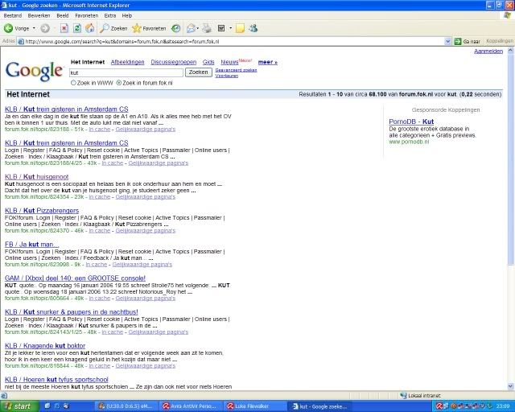Click the Koppelingen toolbar label
This screenshot has height=412, width=515.
[x=500, y=41]
